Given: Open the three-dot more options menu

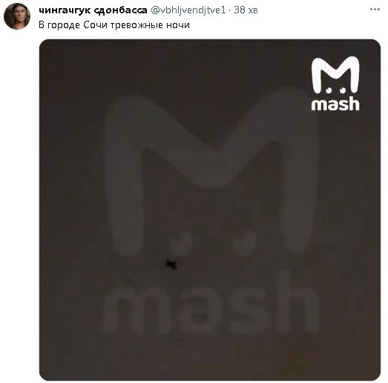Looking at the screenshot, I should (x=375, y=10).
